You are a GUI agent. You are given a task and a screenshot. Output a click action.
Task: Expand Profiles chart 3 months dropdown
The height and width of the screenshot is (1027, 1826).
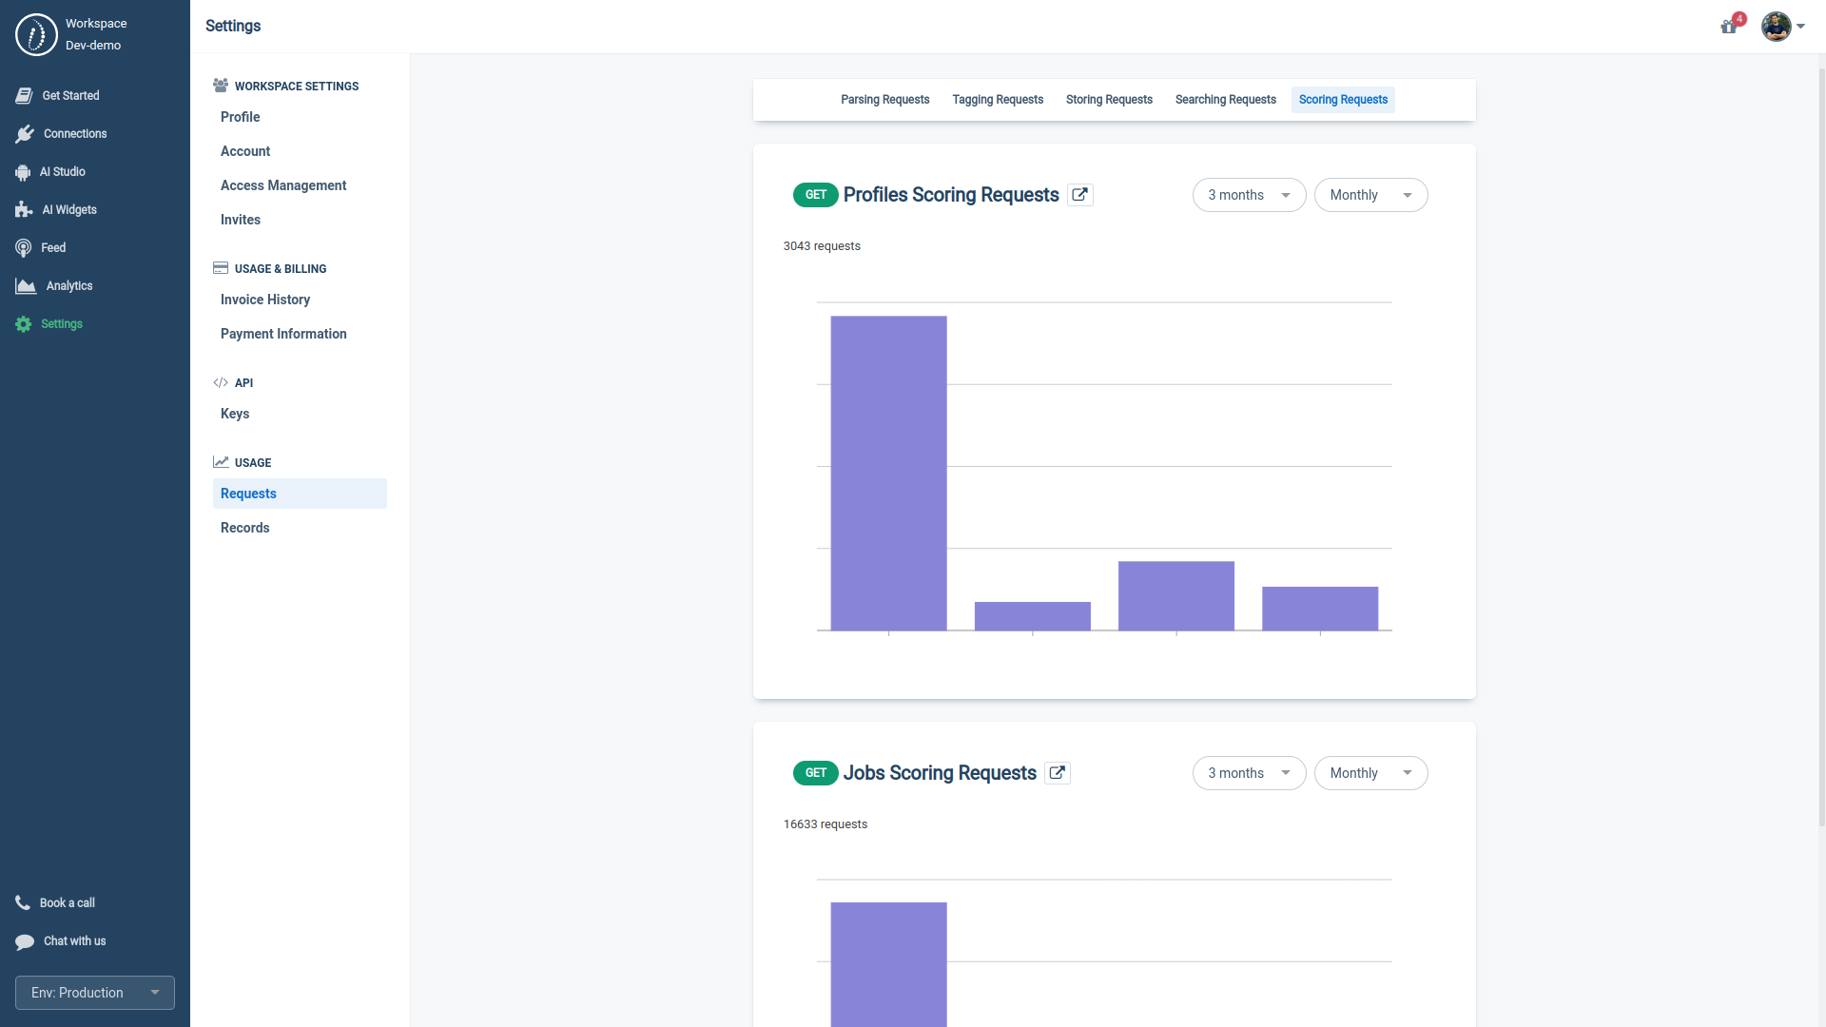tap(1249, 195)
